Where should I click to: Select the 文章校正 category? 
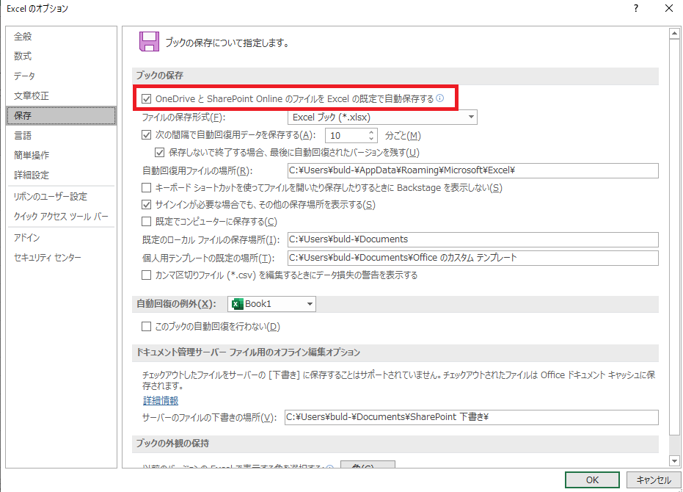point(62,95)
